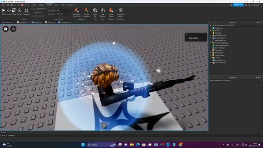Open the Mode dropdown set to Geometric
This screenshot has height=148, width=263.
coord(41,9)
